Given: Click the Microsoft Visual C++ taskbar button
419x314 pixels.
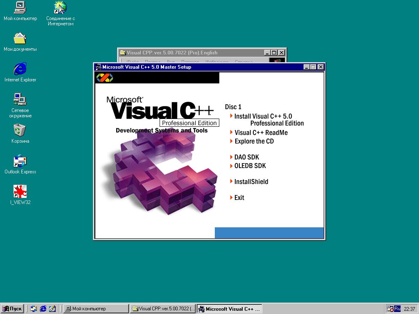Looking at the screenshot, I should (230, 309).
